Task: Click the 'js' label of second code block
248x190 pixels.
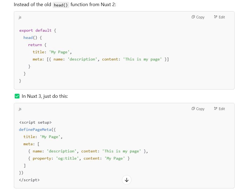Action: (x=20, y=109)
